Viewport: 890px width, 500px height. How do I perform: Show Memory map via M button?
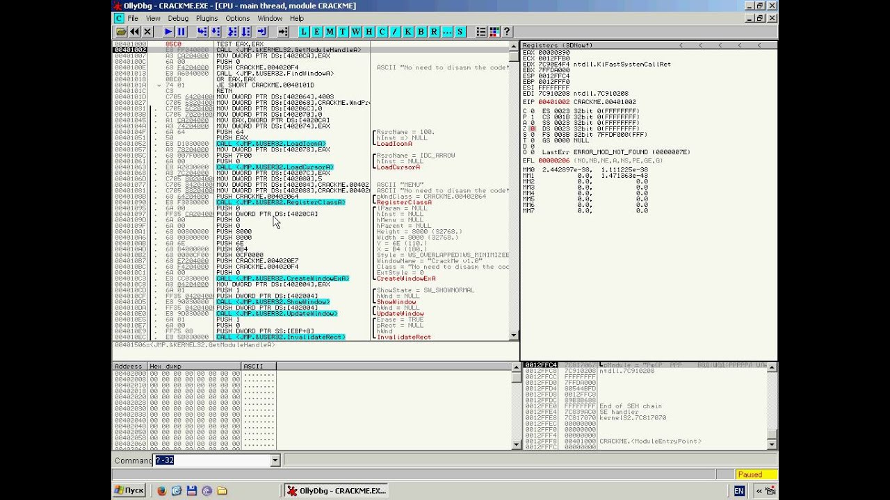click(x=330, y=32)
